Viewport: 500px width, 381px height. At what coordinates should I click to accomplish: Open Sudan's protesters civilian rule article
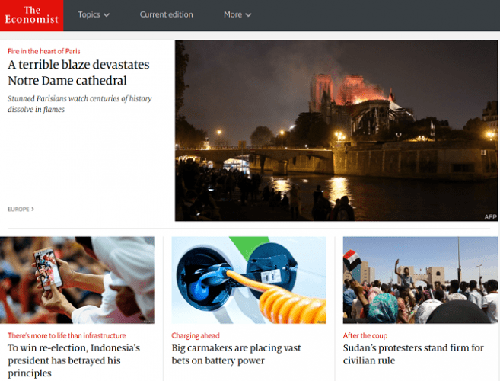tap(413, 354)
